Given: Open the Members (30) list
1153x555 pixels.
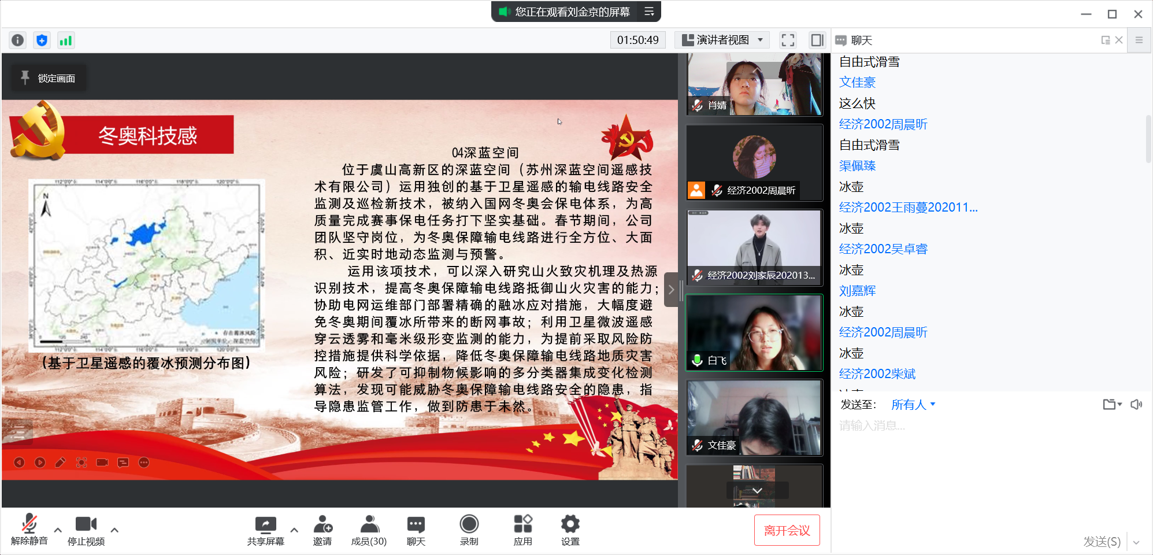Looking at the screenshot, I should pyautogui.click(x=369, y=530).
